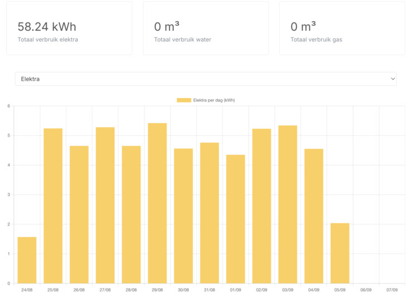Toggle the 'Elektra per dag (kWh)' legend label
413x293 pixels.
click(x=214, y=100)
